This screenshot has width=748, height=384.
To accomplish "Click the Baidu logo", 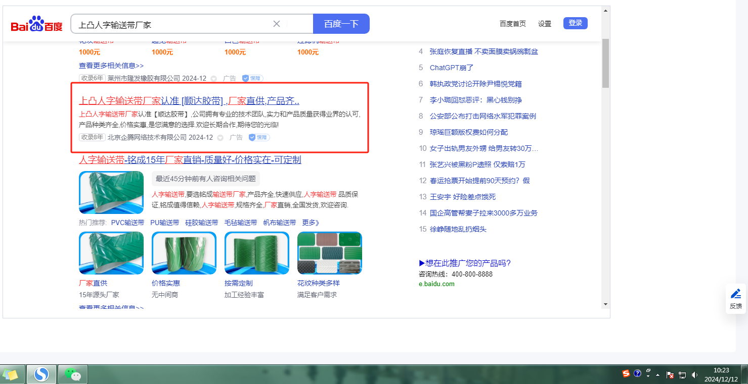I will click(x=36, y=24).
